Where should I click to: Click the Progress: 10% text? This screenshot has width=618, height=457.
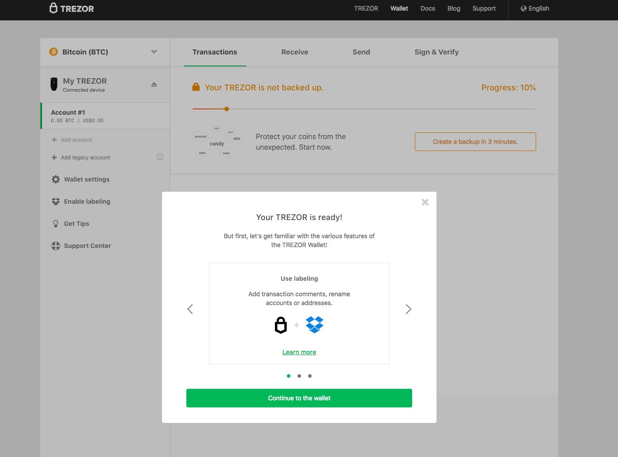pyautogui.click(x=509, y=88)
